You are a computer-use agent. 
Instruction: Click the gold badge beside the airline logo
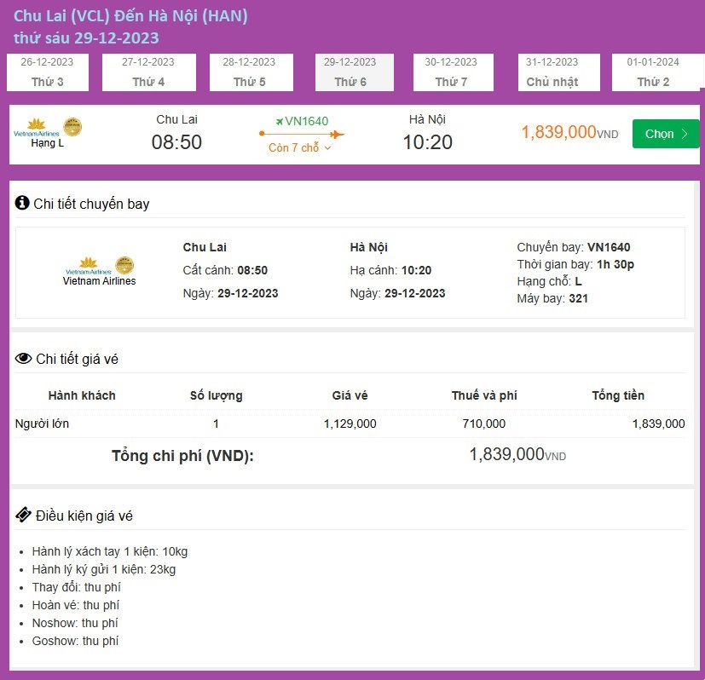point(72,126)
